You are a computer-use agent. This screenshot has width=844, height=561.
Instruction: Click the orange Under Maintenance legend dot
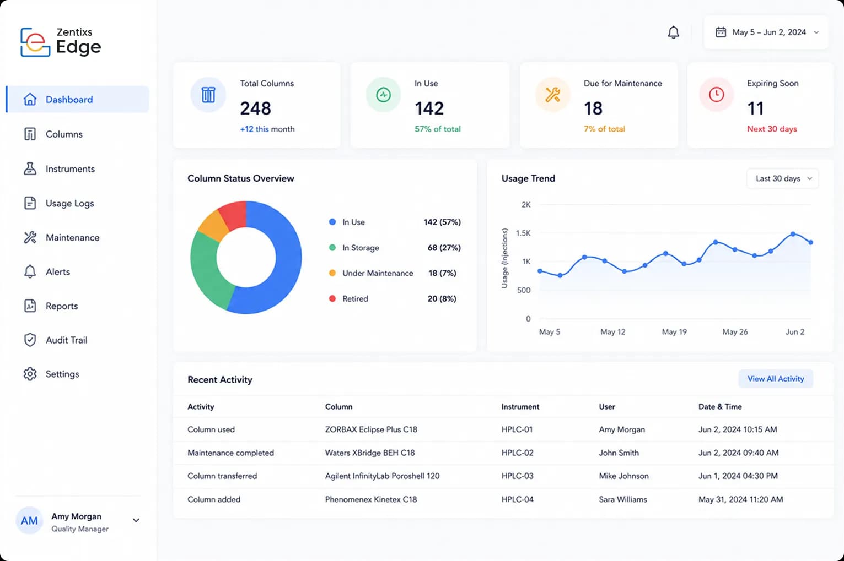tap(332, 273)
